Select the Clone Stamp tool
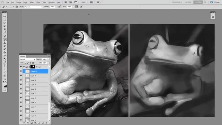Screen dimensions: 222x125 click(x=5, y=43)
